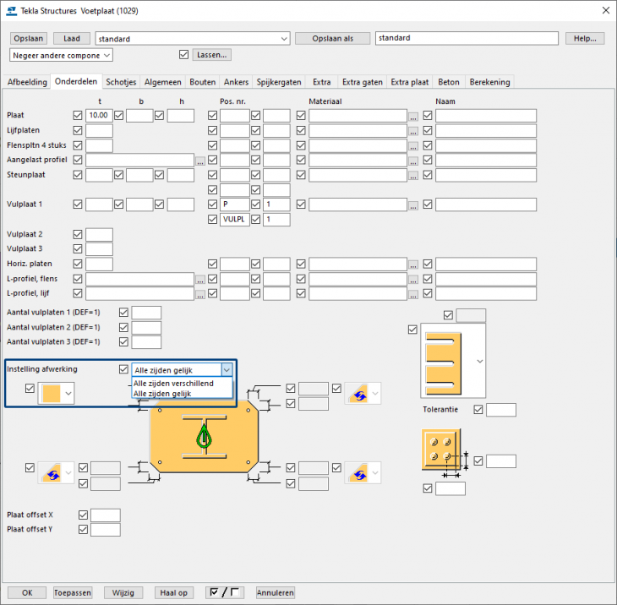617x605 pixels.
Task: Click the green base plate diagram symbol
Action: point(203,436)
